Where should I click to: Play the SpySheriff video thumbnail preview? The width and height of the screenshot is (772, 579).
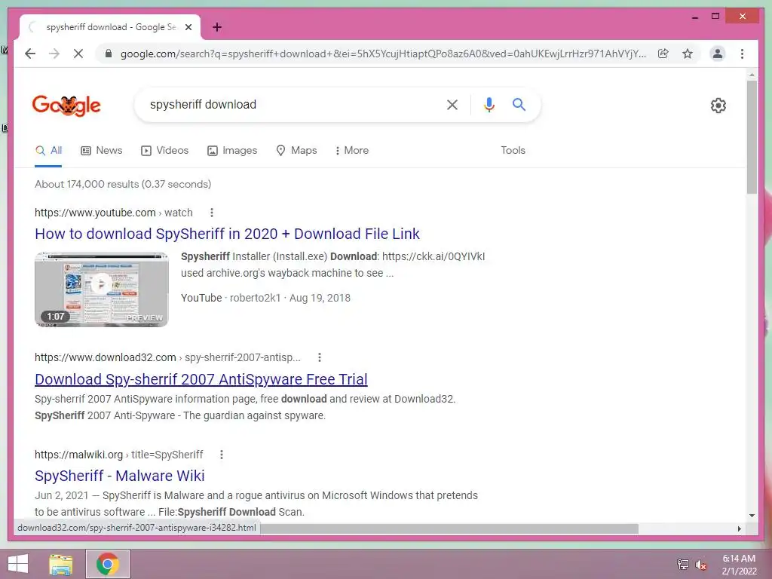pyautogui.click(x=102, y=289)
